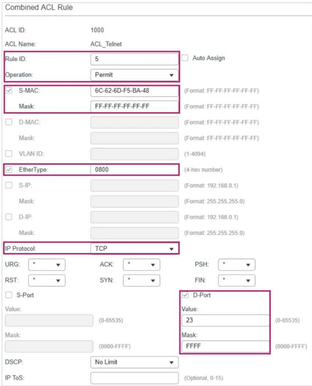Click the S-MAC Mask field
The width and height of the screenshot is (312, 386).
(135, 106)
